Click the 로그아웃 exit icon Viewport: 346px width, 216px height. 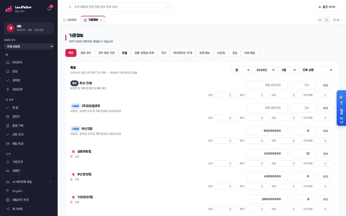tap(8, 209)
